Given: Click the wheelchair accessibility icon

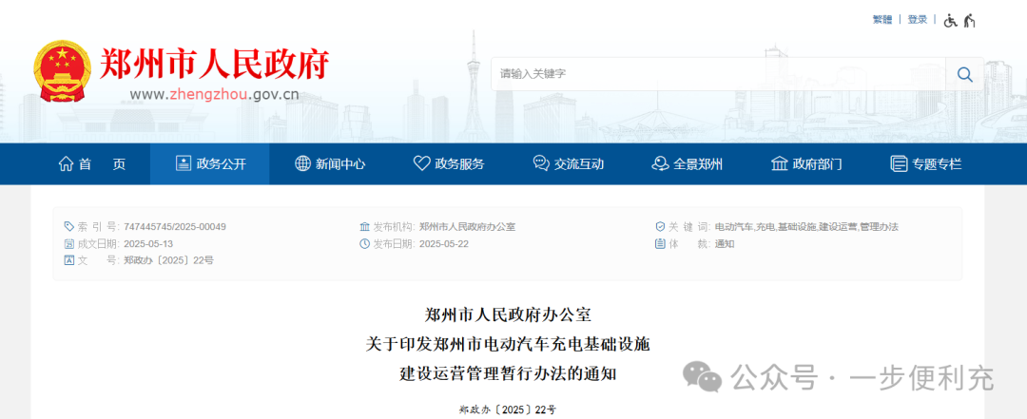Looking at the screenshot, I should point(950,20).
